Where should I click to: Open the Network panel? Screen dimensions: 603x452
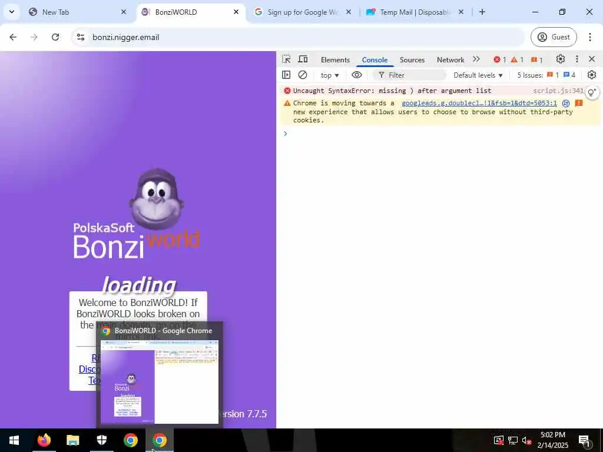450,60
